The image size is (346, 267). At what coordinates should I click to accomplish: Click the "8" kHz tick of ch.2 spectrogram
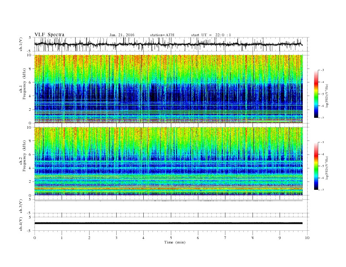31,141
